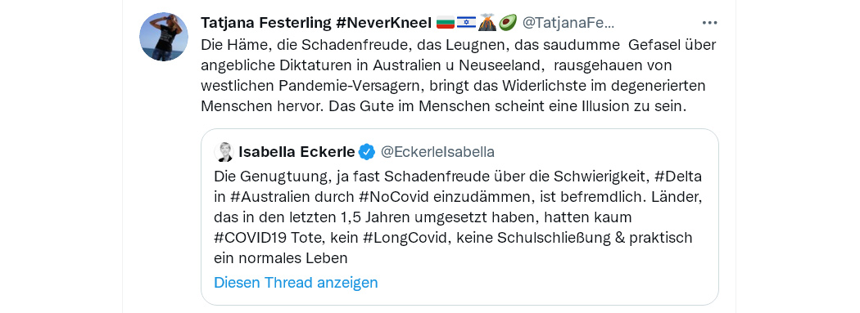
Task: Click the Israeli flag emoji
Action: (466, 23)
